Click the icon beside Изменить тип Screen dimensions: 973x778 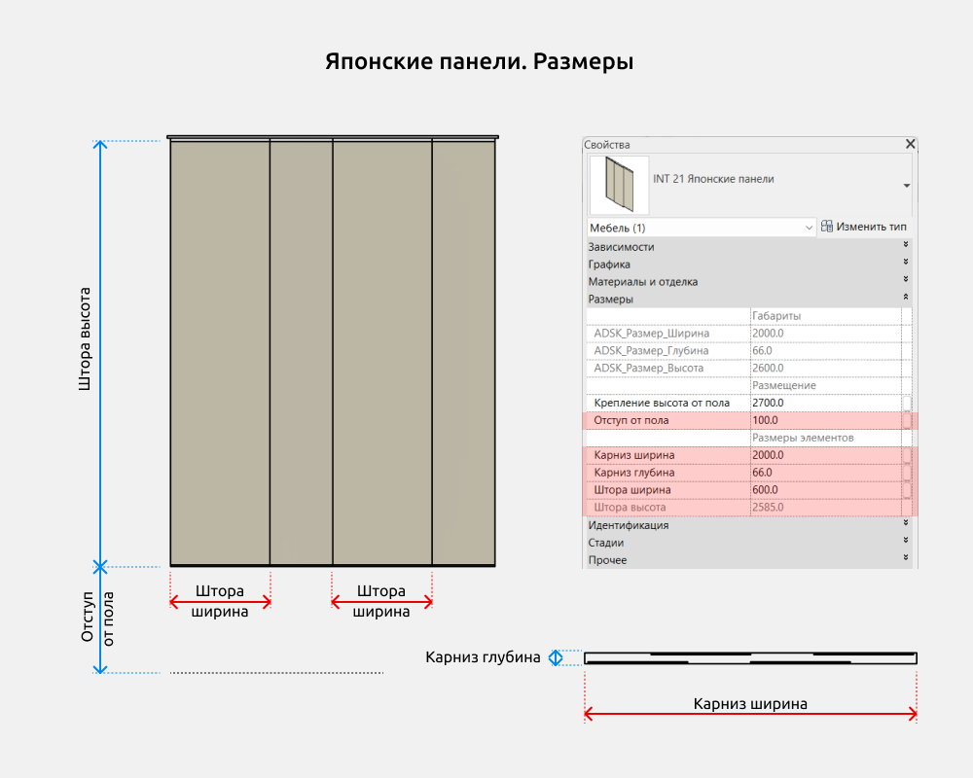[826, 226]
